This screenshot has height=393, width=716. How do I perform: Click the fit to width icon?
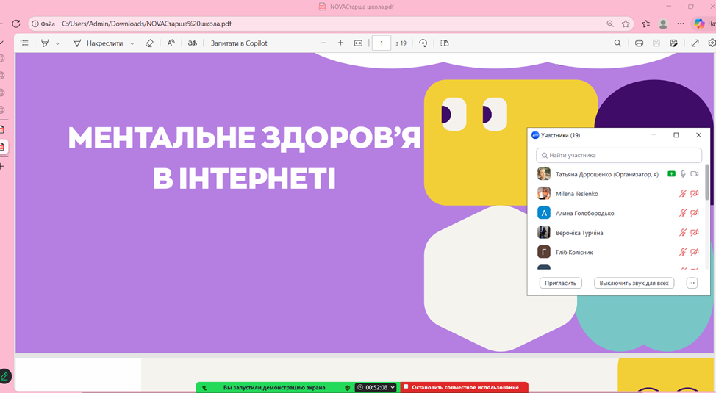coord(358,43)
